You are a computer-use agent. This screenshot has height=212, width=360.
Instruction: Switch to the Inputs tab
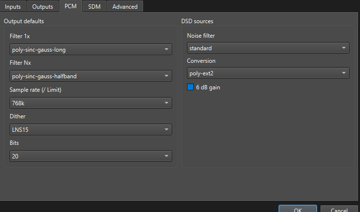pyautogui.click(x=13, y=6)
